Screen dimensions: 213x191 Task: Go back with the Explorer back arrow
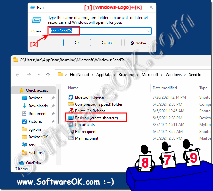pos(18,75)
